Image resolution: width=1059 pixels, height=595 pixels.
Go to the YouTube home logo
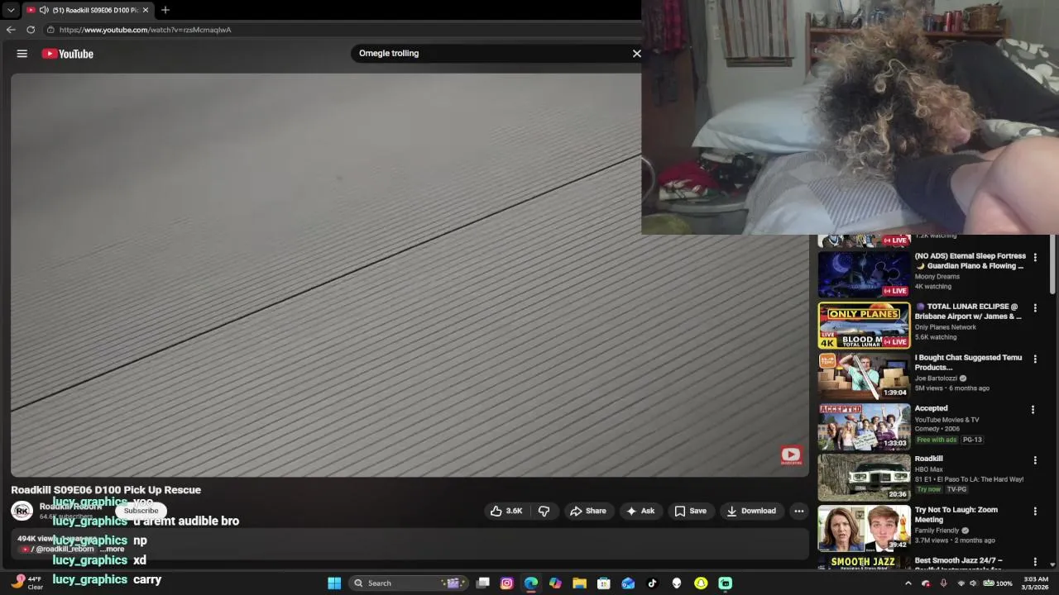(x=68, y=54)
